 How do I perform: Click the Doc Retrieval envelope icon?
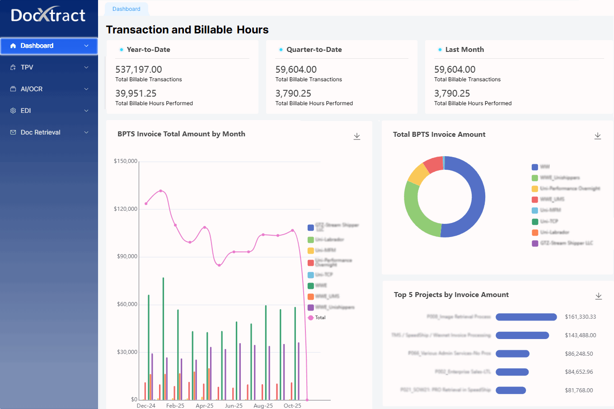tap(13, 132)
